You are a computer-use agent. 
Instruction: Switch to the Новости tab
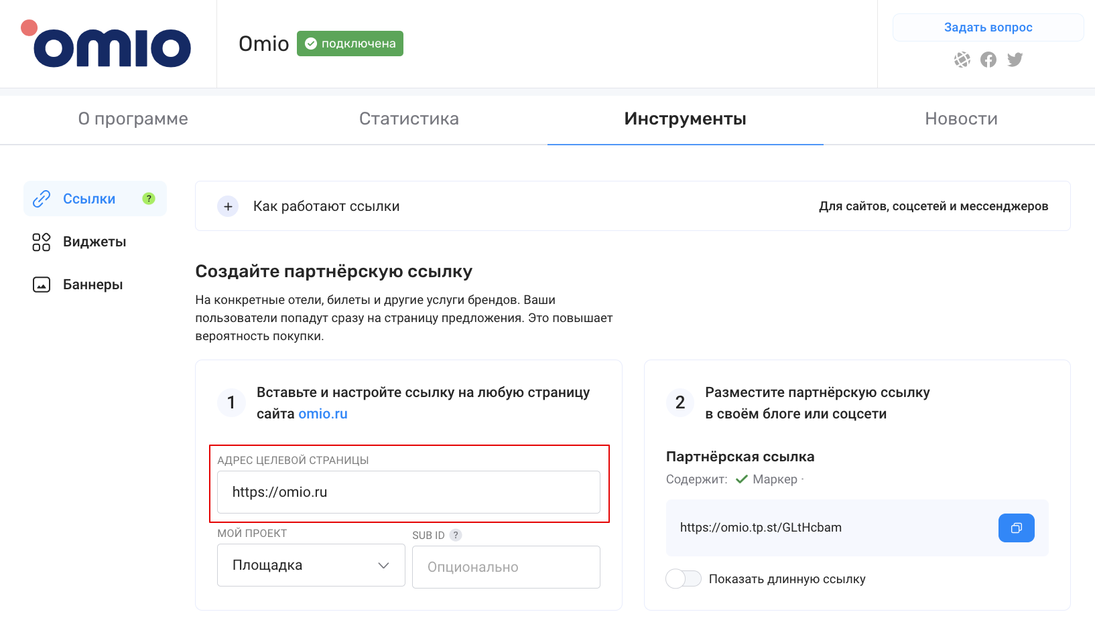[x=961, y=119]
